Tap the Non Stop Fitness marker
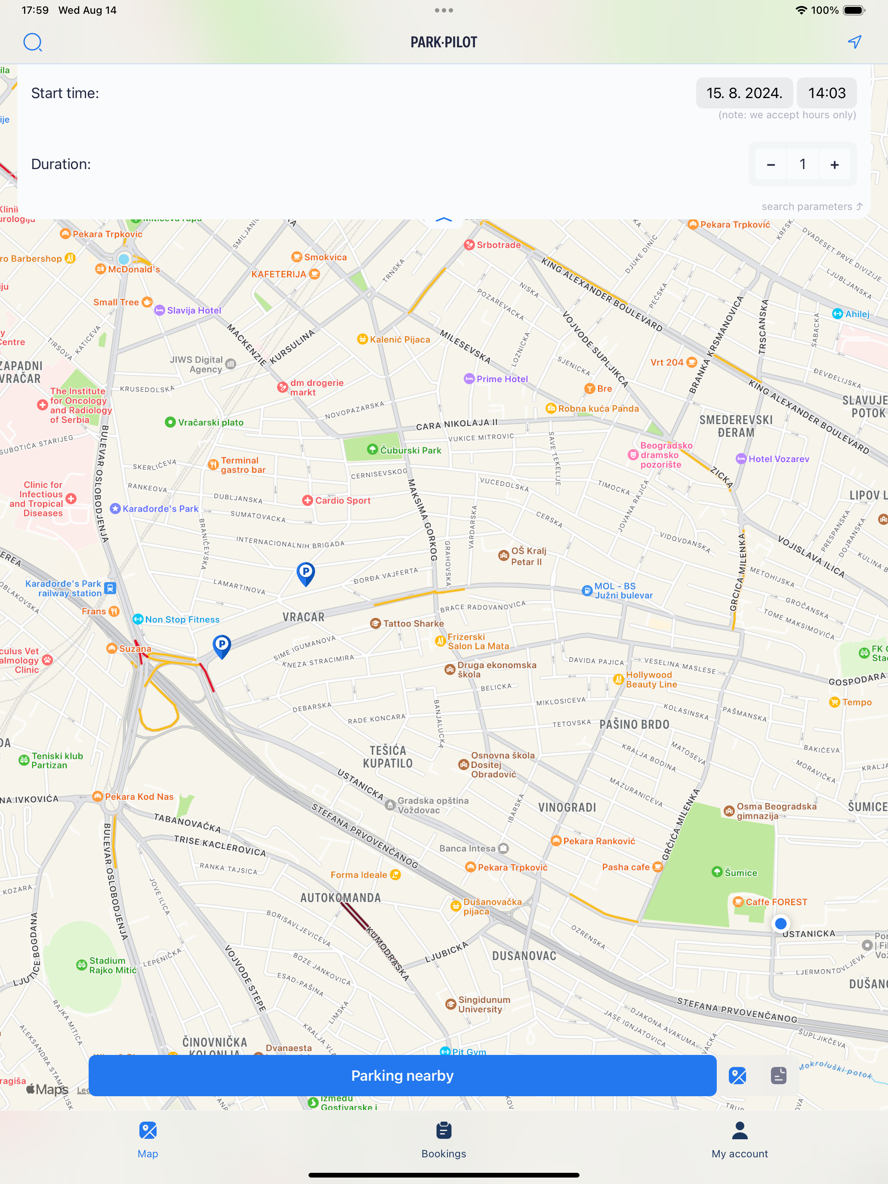The height and width of the screenshot is (1184, 888). click(x=138, y=619)
